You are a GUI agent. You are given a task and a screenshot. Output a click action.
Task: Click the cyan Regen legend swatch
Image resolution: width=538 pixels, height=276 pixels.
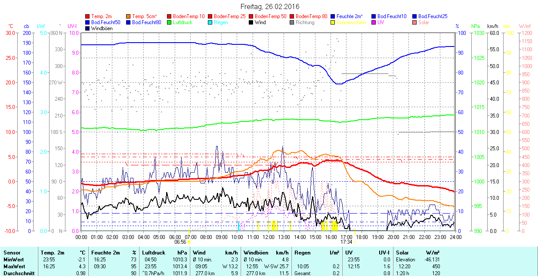(210, 22)
